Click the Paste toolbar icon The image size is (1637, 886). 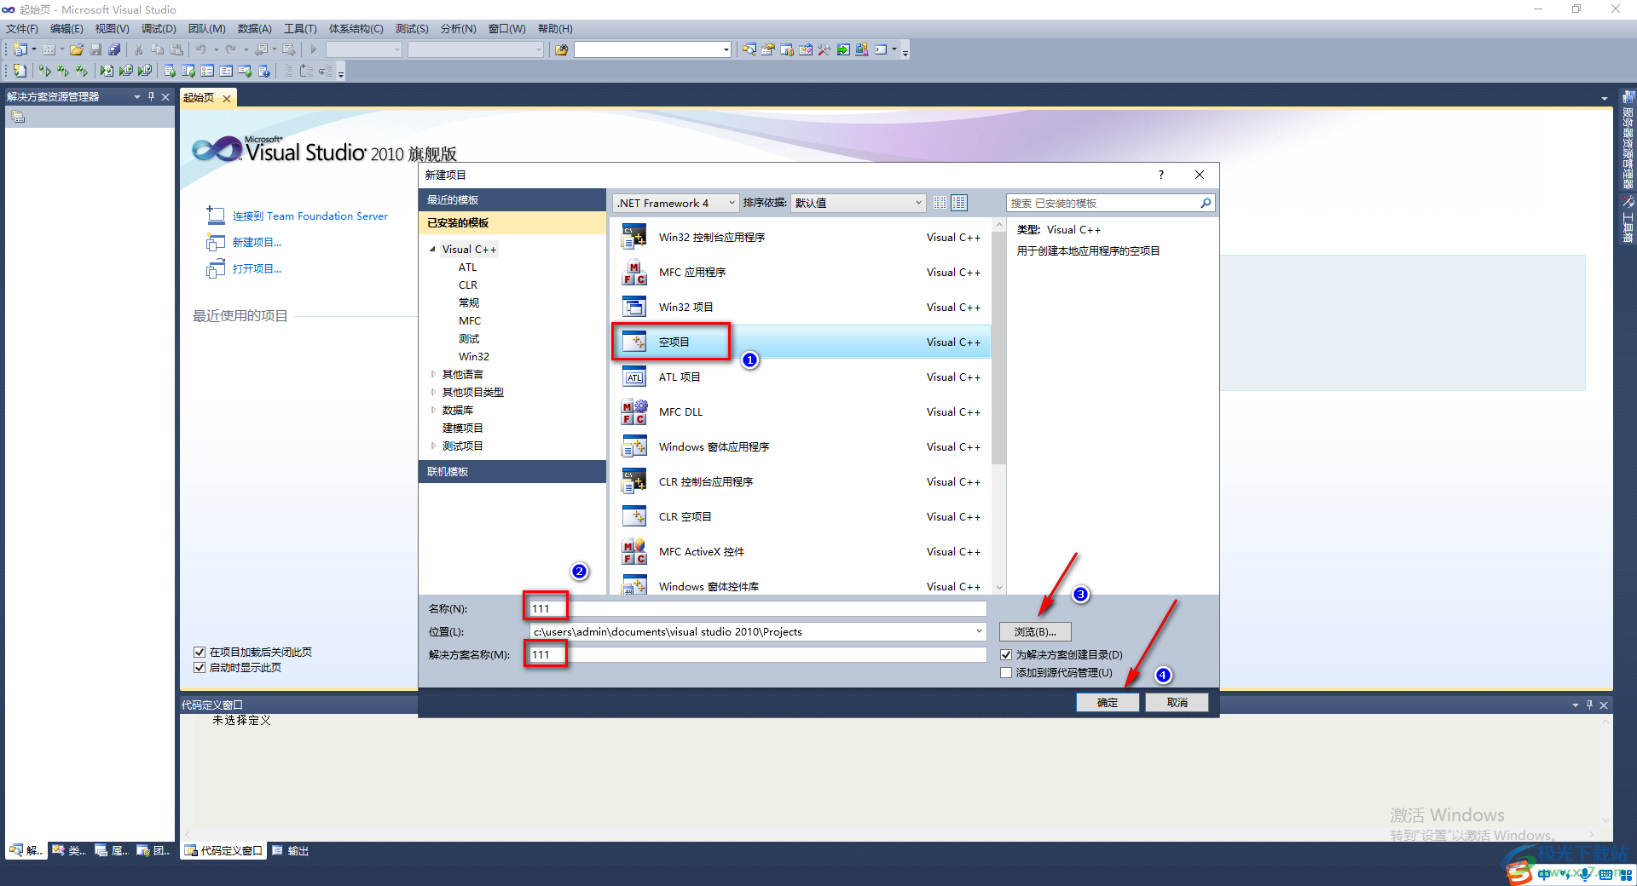(176, 49)
